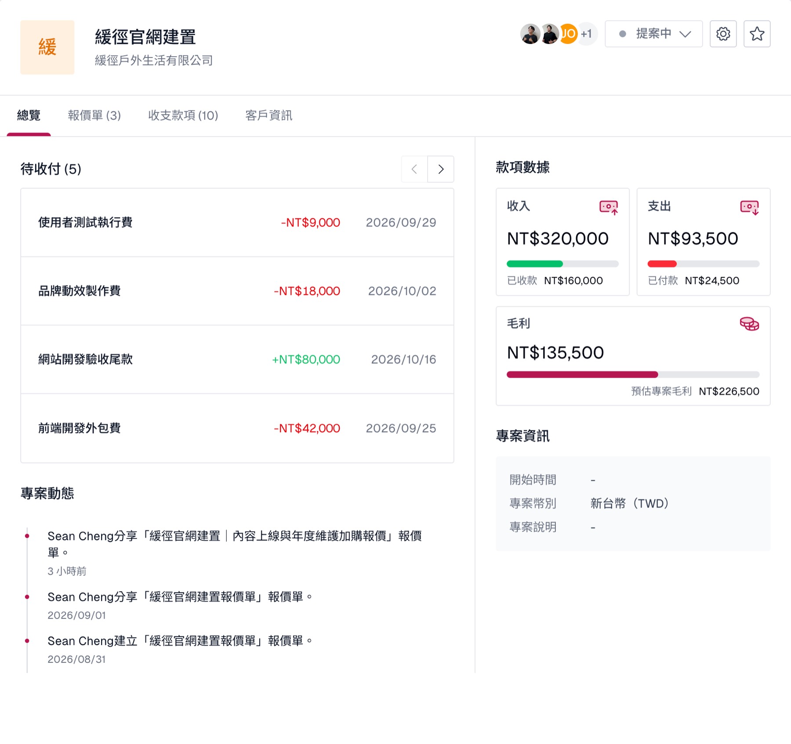Click the NT$320,000 income total

pyautogui.click(x=558, y=238)
